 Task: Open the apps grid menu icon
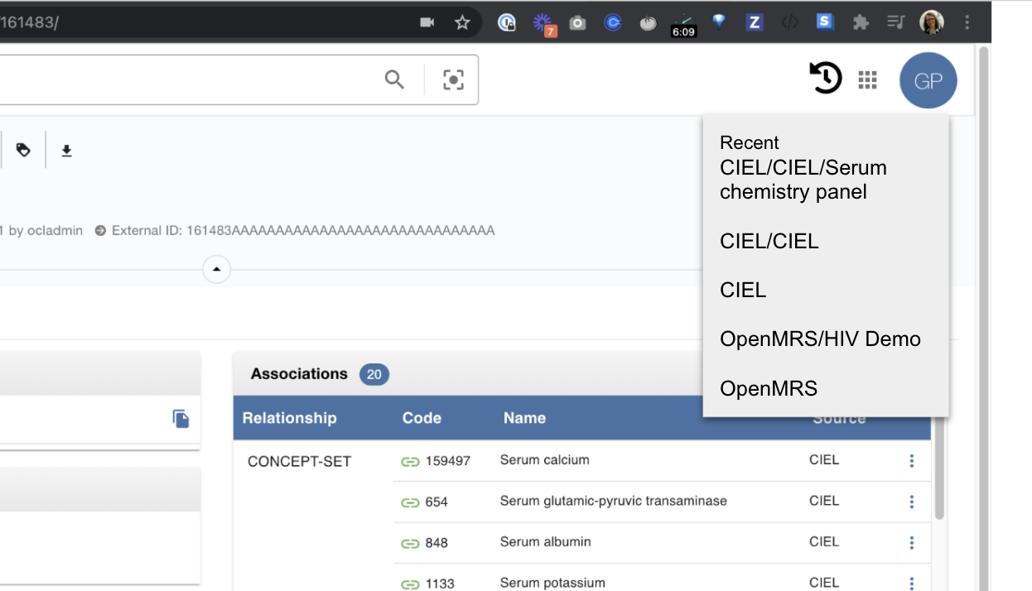pyautogui.click(x=867, y=79)
